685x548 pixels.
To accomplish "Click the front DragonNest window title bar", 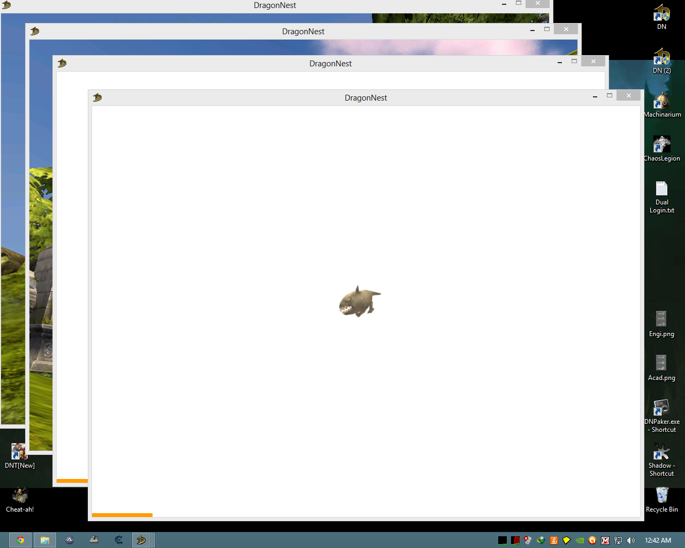I will coord(366,97).
